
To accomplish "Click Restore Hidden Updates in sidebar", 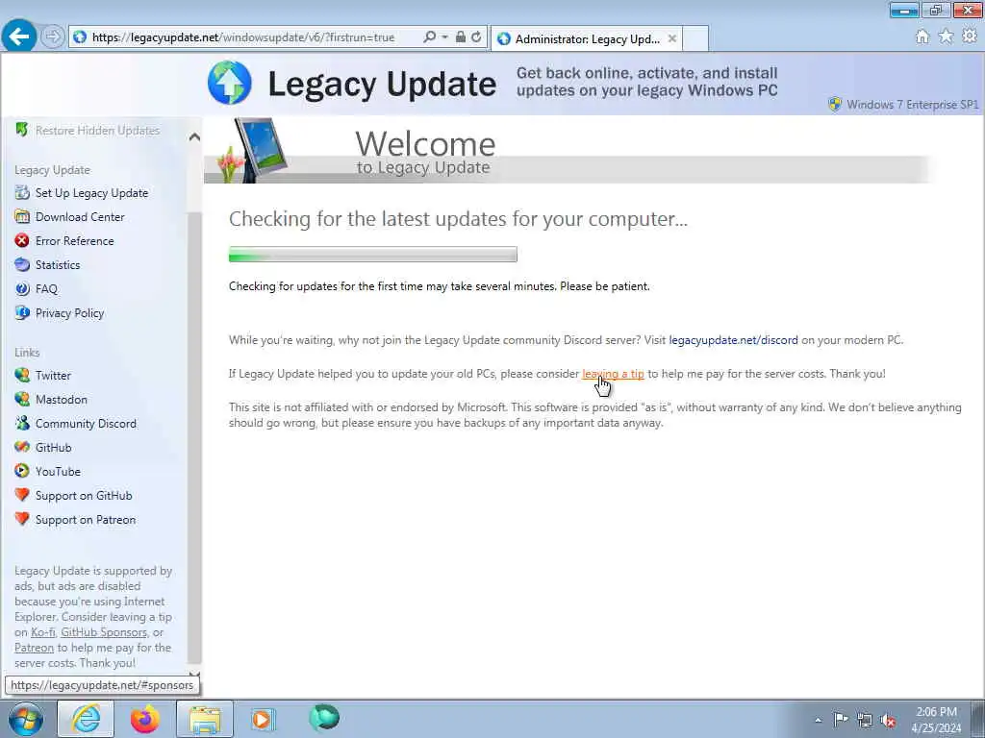I will 97,131.
